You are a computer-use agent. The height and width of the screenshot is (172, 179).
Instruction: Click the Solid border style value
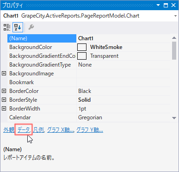(x=84, y=100)
